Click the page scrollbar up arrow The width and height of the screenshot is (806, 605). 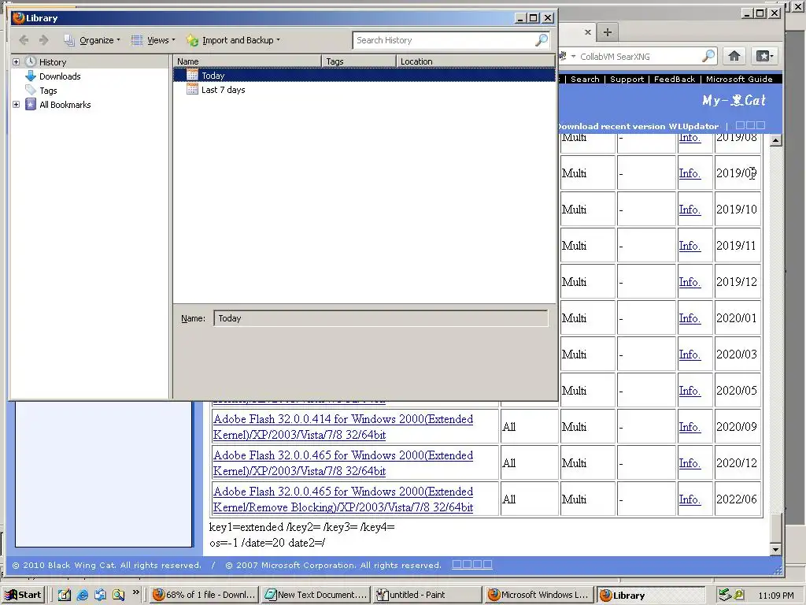(775, 140)
